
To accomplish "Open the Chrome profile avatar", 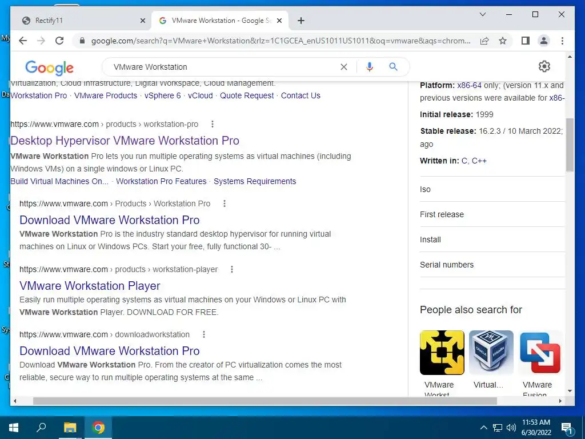I will tap(544, 41).
